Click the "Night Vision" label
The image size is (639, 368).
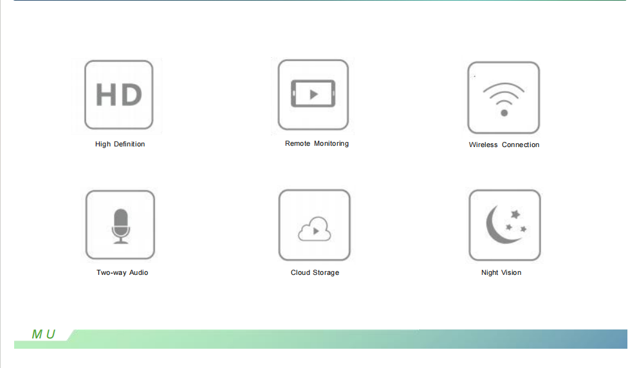pyautogui.click(x=501, y=272)
